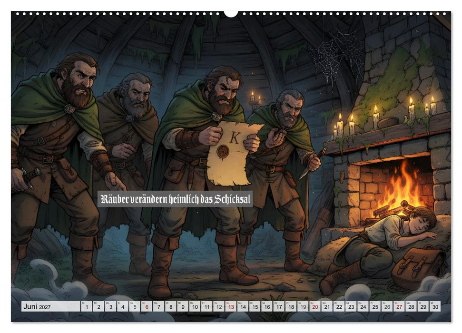Select day 24 in the calendar strip
Screen dimensions: 462x333
tap(364, 306)
